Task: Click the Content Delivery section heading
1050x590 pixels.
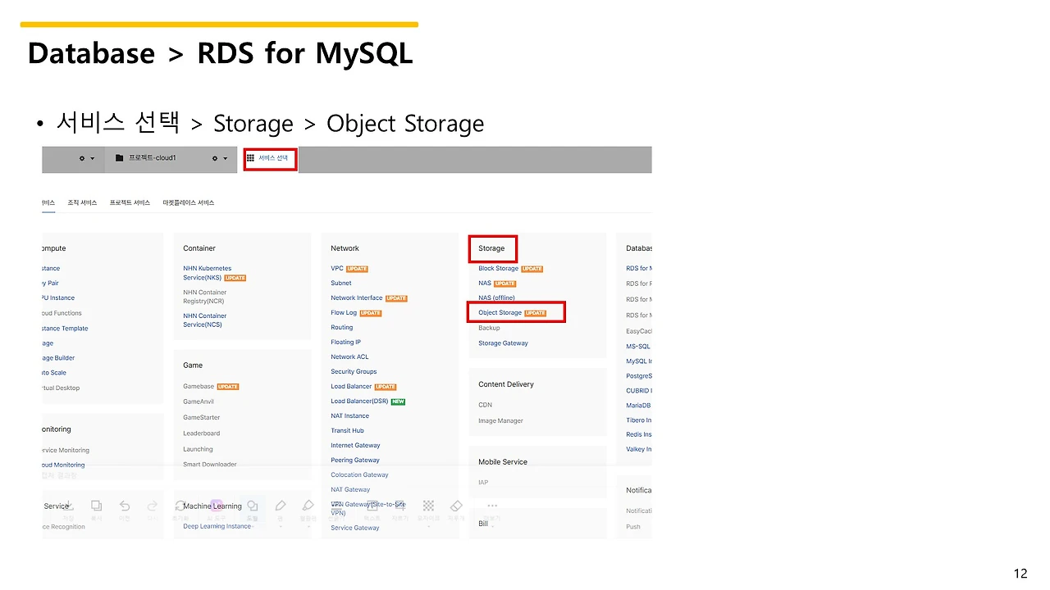Action: 506,384
